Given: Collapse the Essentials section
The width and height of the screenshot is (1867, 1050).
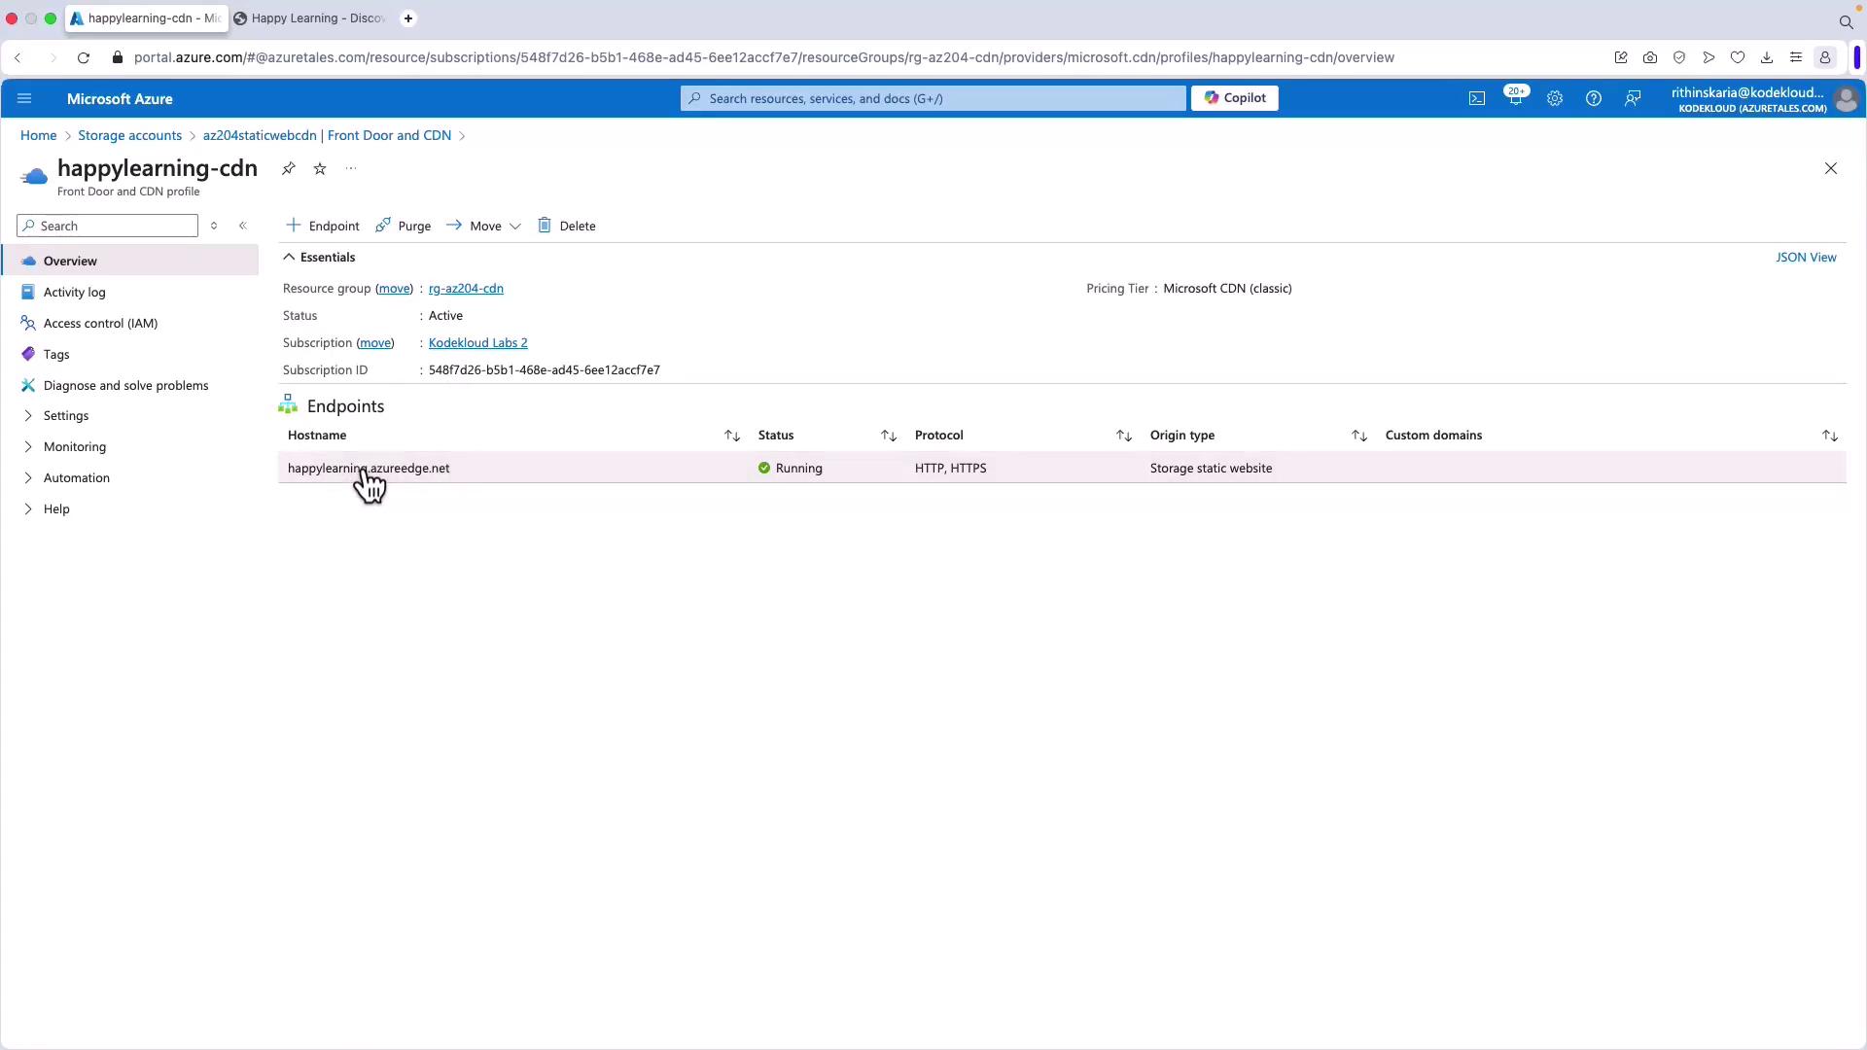Looking at the screenshot, I should 289,258.
